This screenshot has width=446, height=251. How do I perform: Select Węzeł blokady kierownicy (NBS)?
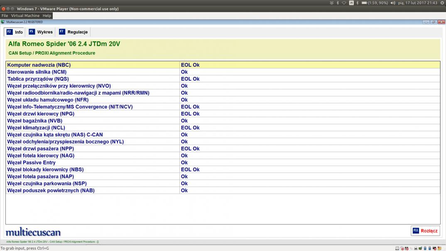pyautogui.click(x=223, y=169)
